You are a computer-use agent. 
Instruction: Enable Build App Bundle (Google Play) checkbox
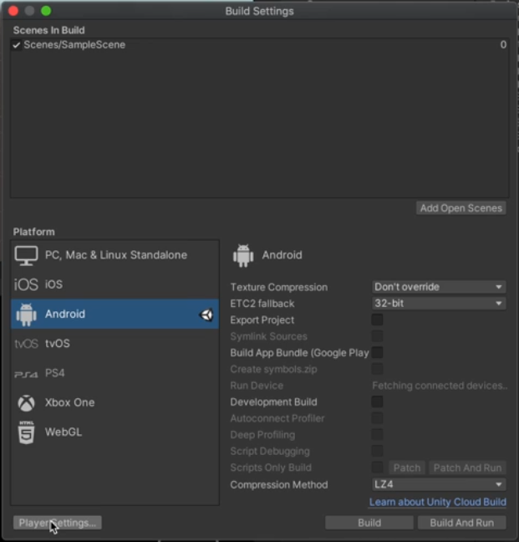point(377,353)
